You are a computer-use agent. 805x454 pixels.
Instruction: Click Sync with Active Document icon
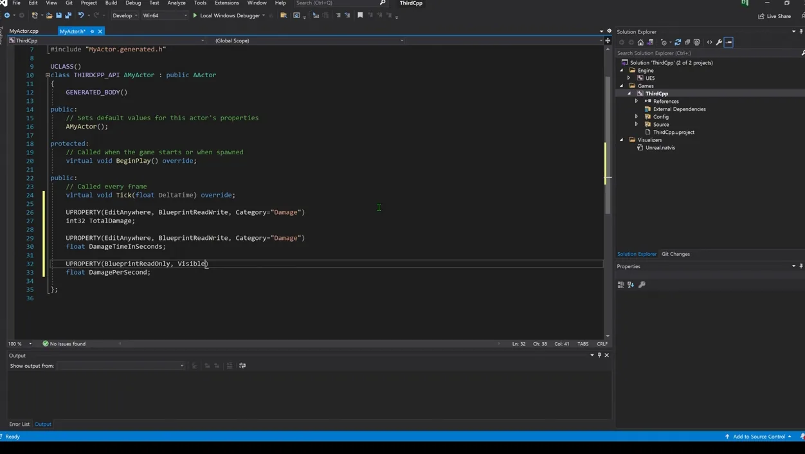(678, 42)
